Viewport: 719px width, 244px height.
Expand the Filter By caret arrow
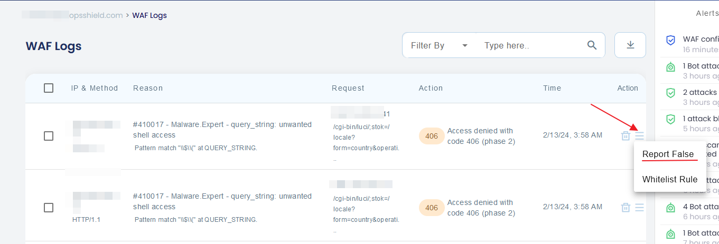tap(465, 45)
